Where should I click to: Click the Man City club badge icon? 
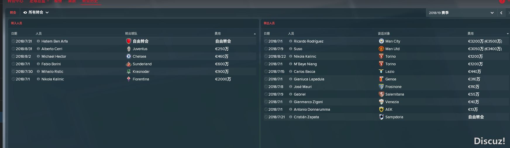click(x=381, y=41)
